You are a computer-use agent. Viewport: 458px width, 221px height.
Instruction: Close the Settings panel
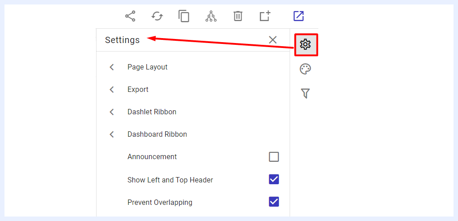point(273,39)
